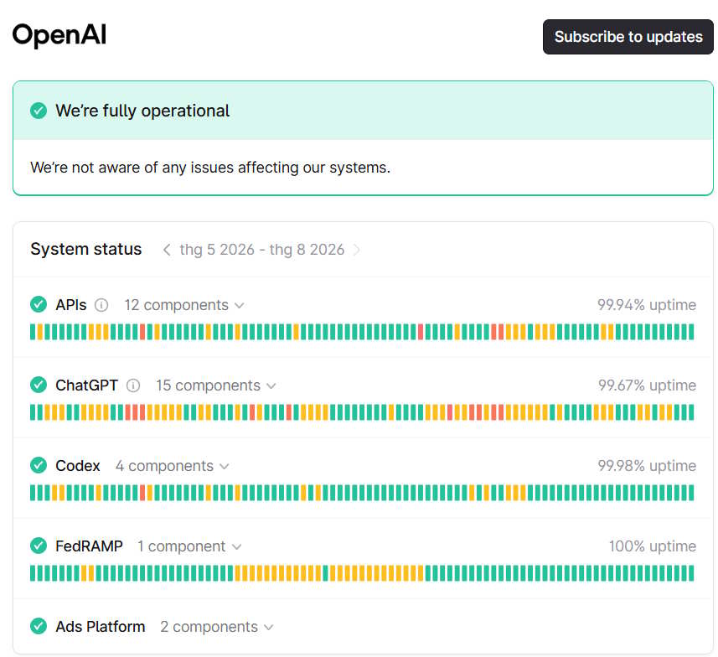Screen dimensions: 718x657
Task: Click the ChatGPT status check icon
Action: 39,385
